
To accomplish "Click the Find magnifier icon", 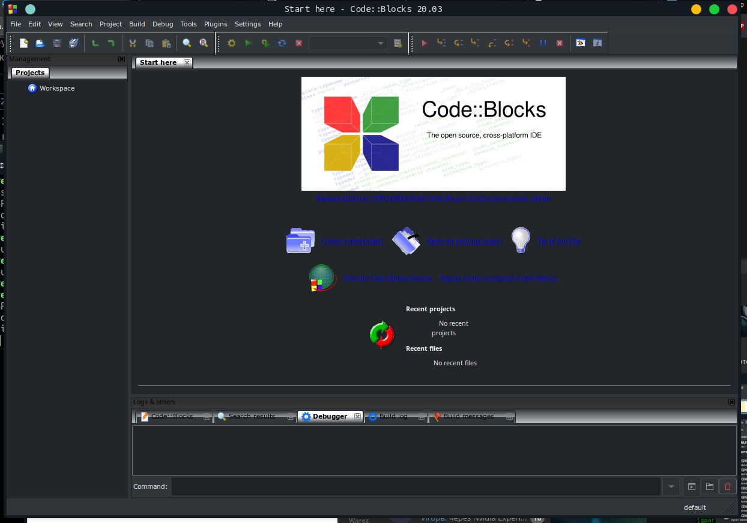I will (187, 43).
